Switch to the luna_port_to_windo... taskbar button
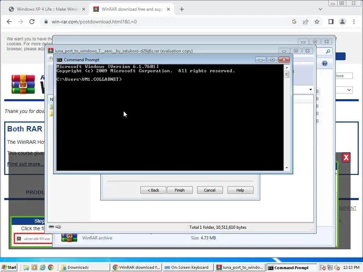The width and height of the screenshot is (363, 272). pos(240,268)
